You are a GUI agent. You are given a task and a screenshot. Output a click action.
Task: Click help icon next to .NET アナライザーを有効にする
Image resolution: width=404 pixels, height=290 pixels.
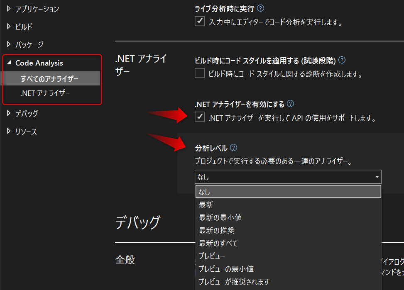[x=291, y=104]
